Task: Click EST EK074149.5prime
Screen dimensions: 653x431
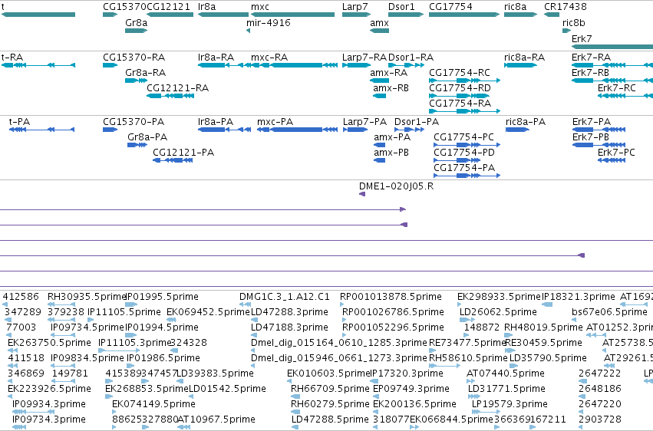Action: pyautogui.click(x=114, y=413)
